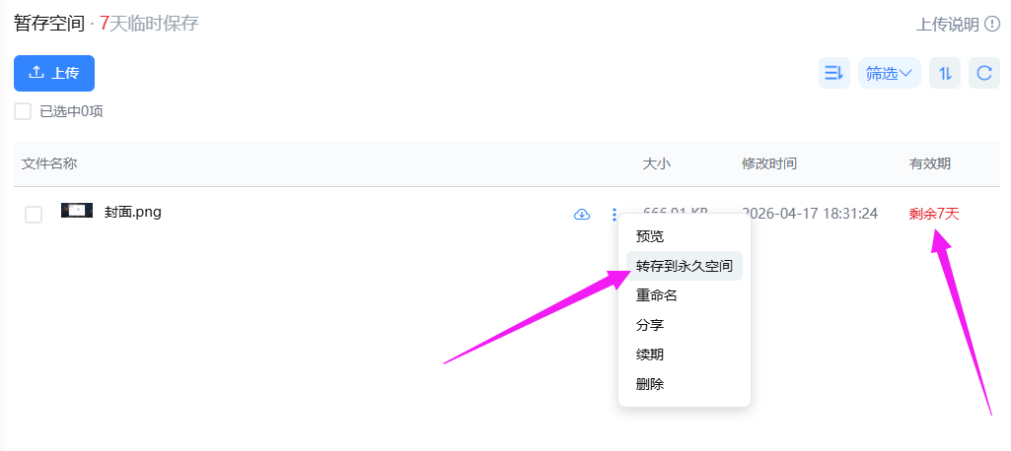Check the box for 封面.png
This screenshot has width=1011, height=451.
(34, 215)
